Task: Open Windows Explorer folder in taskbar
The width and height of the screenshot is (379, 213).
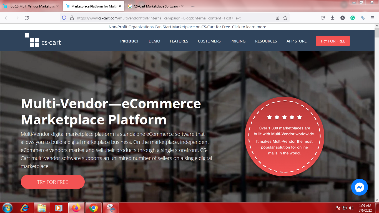Action: coord(42,208)
